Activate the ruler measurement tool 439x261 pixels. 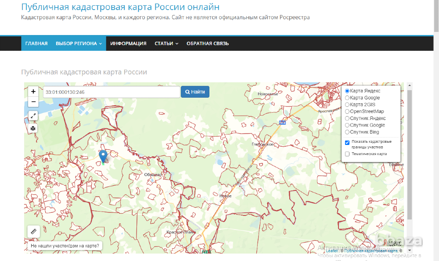click(x=33, y=231)
